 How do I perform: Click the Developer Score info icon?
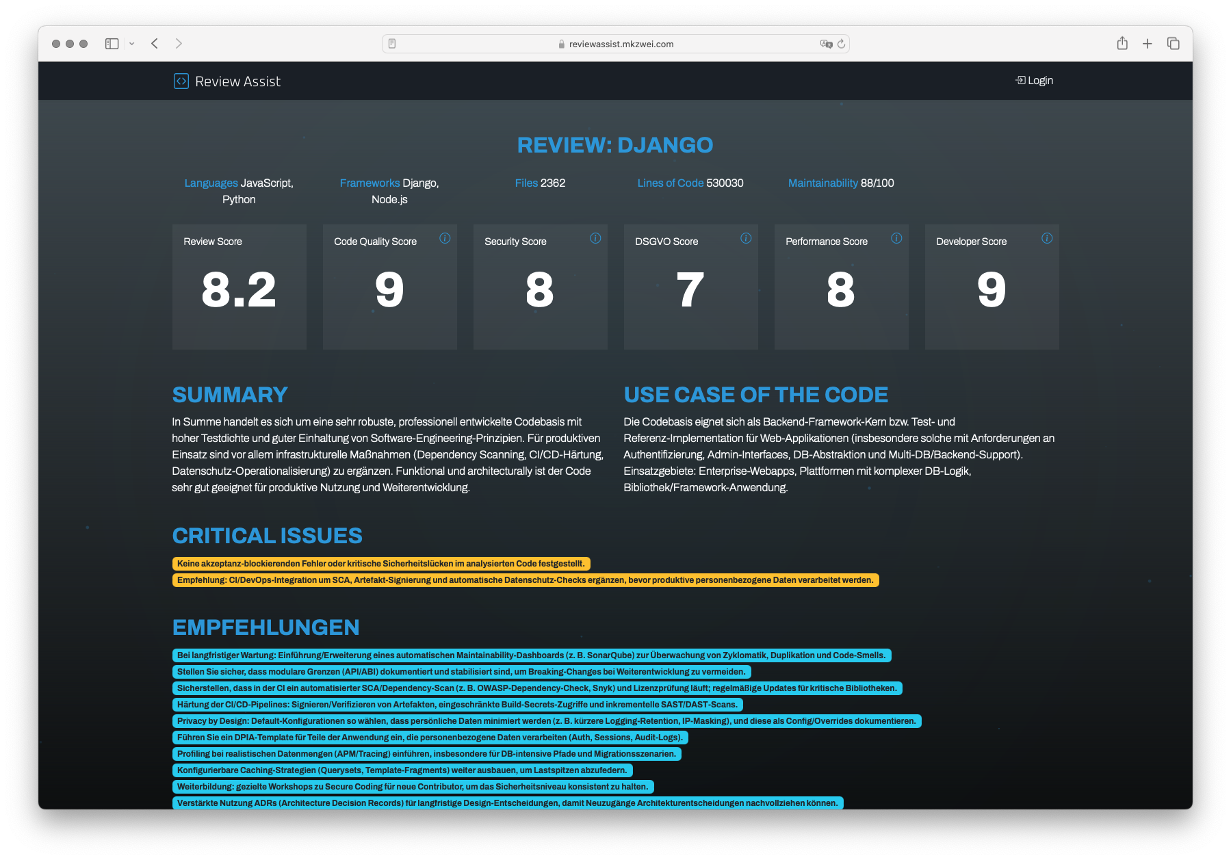coord(1047,238)
